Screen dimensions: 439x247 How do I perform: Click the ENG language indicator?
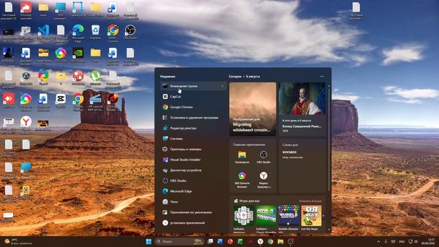(x=402, y=242)
